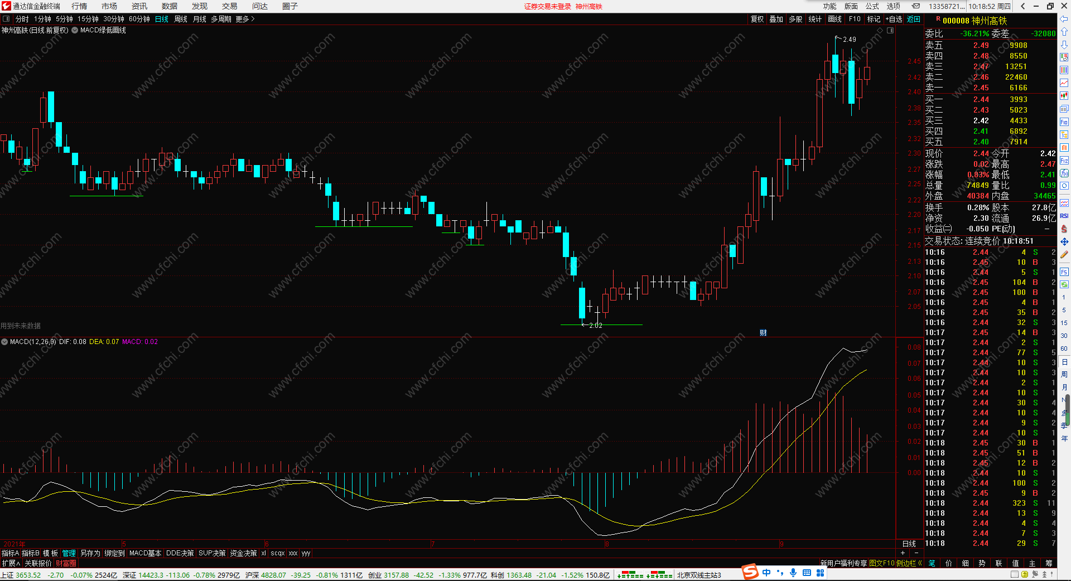Image resolution: width=1071 pixels, height=581 pixels.
Task: Zoom in chart with plus button
Action: click(903, 553)
